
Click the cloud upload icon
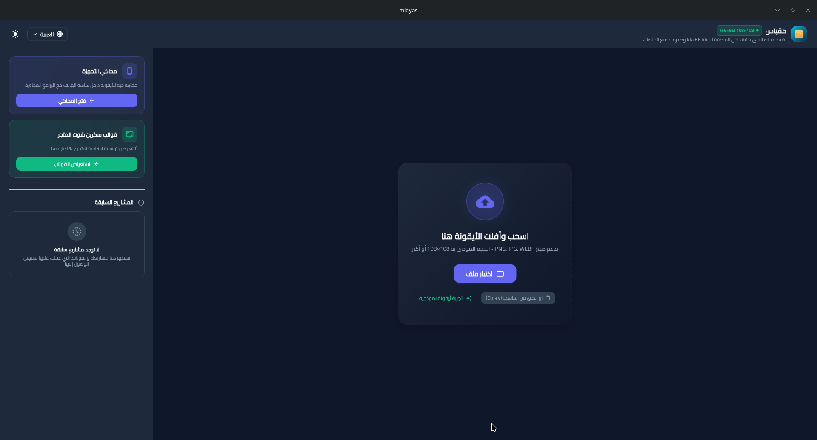pos(485,202)
